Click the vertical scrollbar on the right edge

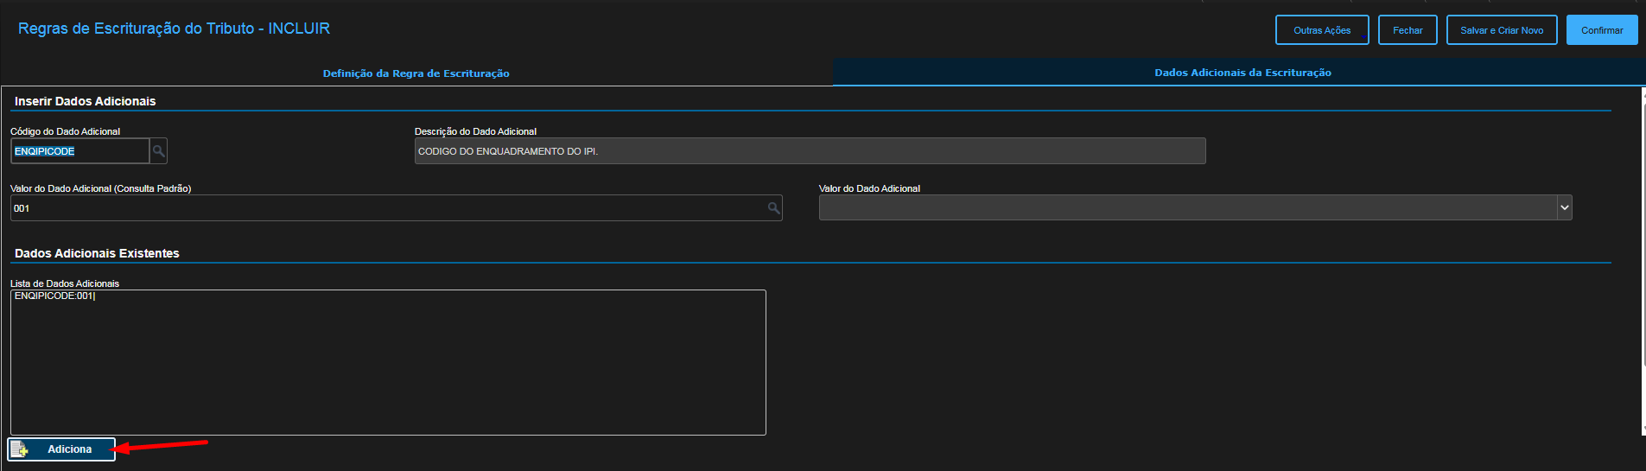click(x=1643, y=259)
